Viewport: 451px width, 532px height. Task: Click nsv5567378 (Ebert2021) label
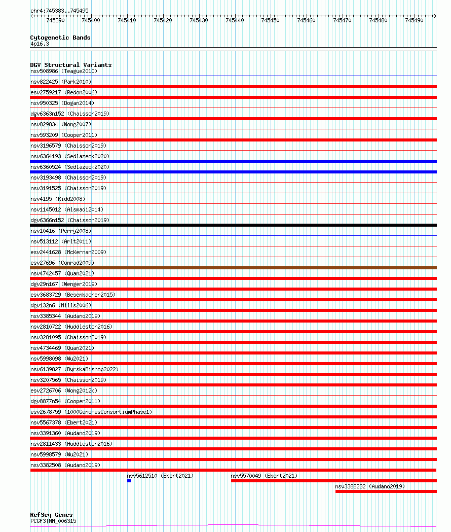64,423
